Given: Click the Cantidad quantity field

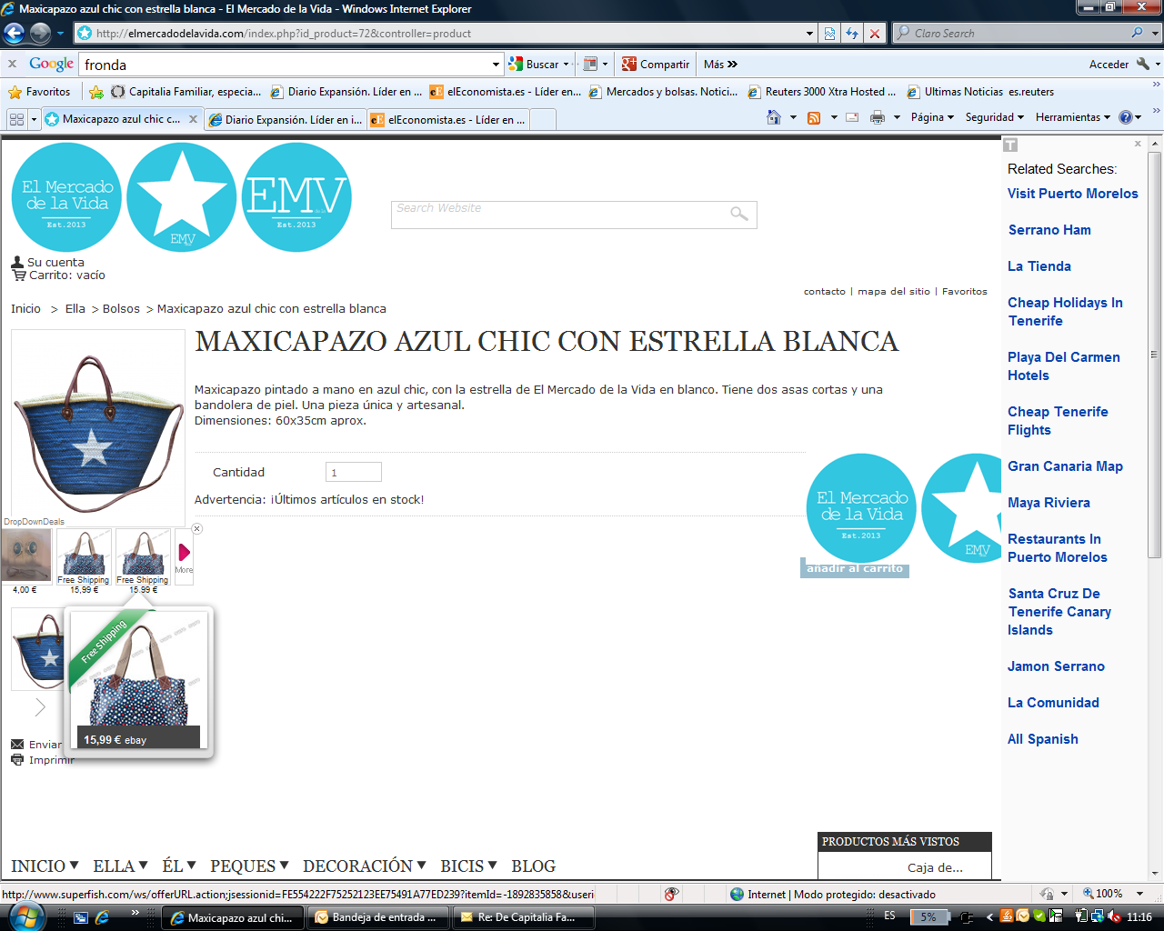Looking at the screenshot, I should click(354, 472).
